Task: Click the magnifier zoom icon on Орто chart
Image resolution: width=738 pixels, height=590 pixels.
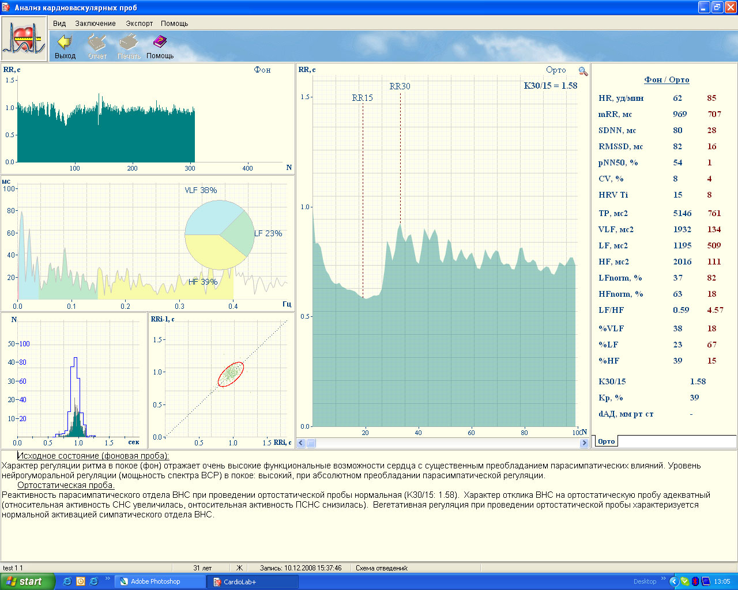Action: point(583,71)
